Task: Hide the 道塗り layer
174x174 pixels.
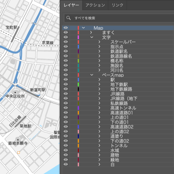Action: pos(66,136)
